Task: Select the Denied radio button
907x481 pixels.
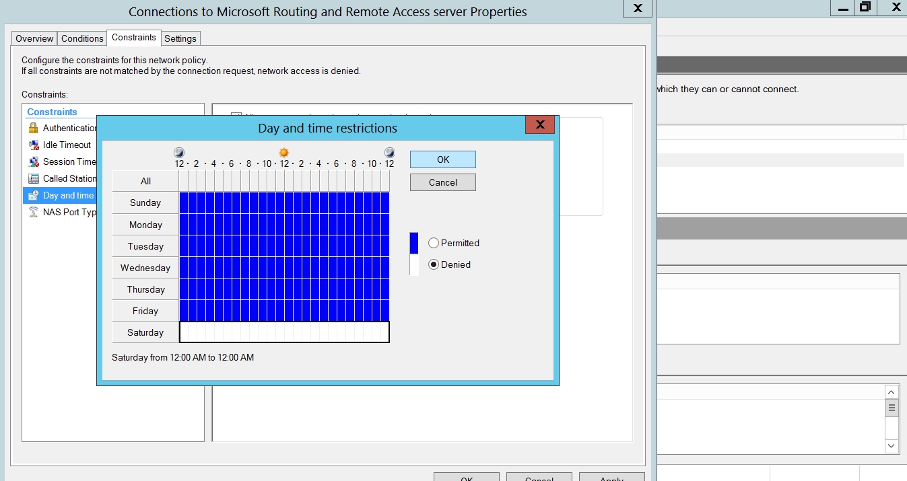Action: tap(434, 264)
